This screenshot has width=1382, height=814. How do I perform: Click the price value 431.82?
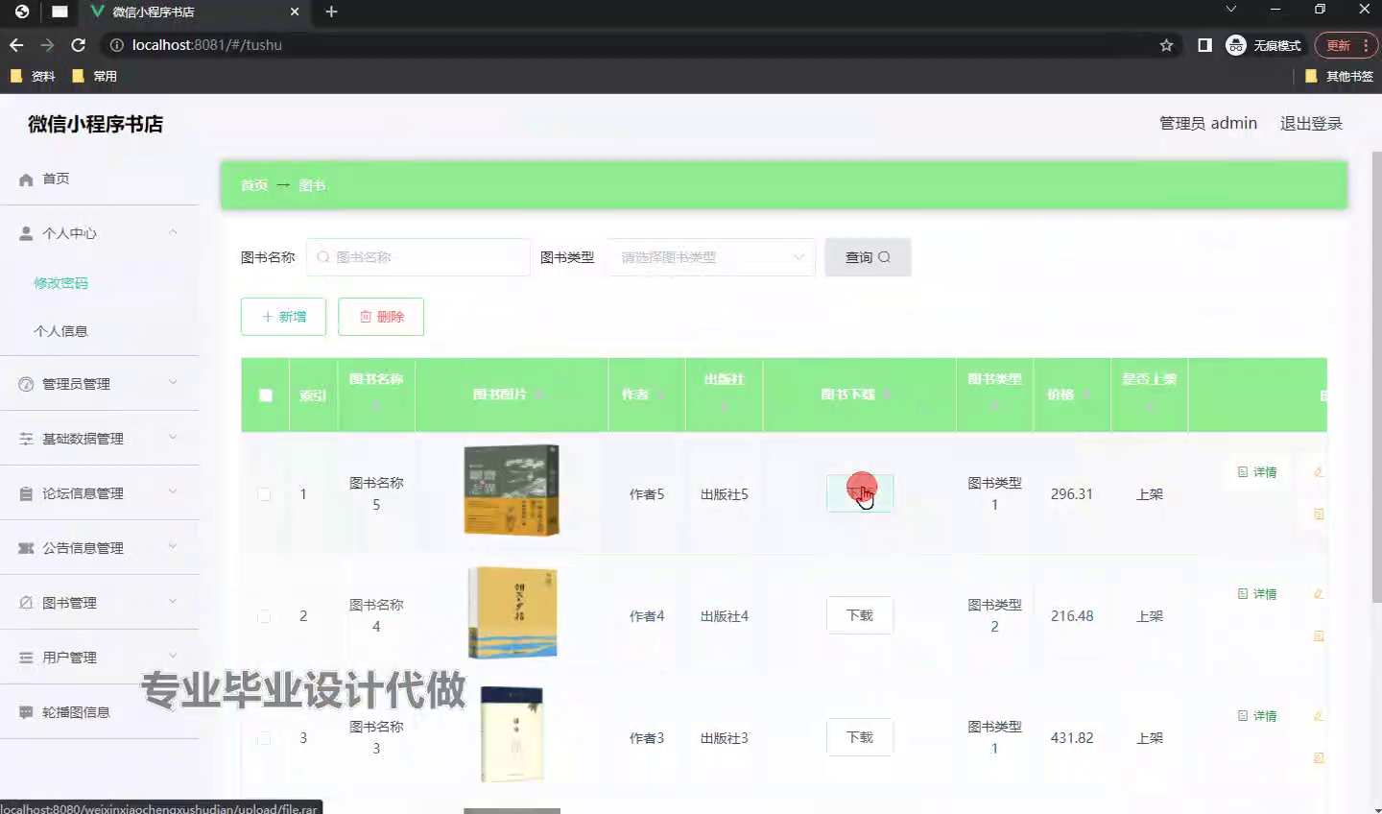(1072, 738)
